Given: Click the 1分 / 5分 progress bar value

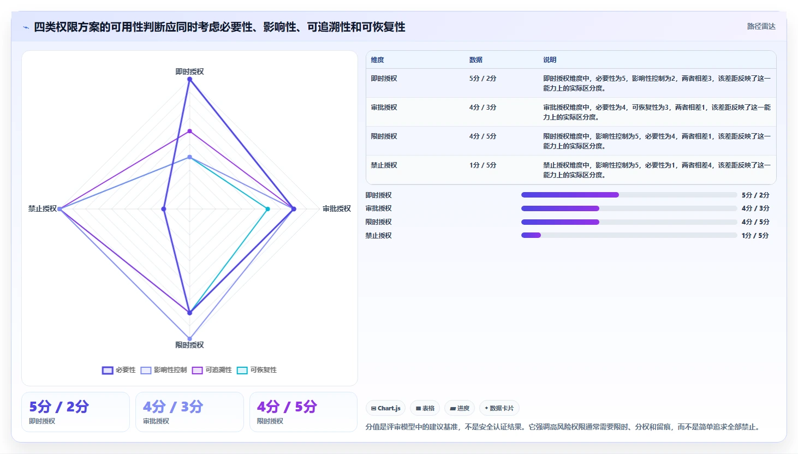Looking at the screenshot, I should [x=755, y=236].
